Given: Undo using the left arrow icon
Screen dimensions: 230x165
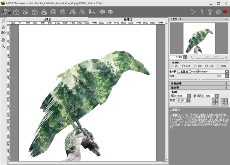Looking at the screenshot, I should click(102, 12).
